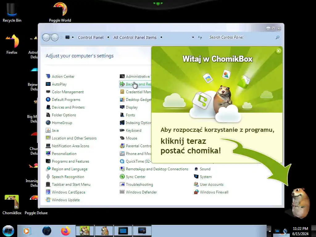Open Windows Defender icon
This screenshot has height=237, width=316.
pyautogui.click(x=122, y=192)
